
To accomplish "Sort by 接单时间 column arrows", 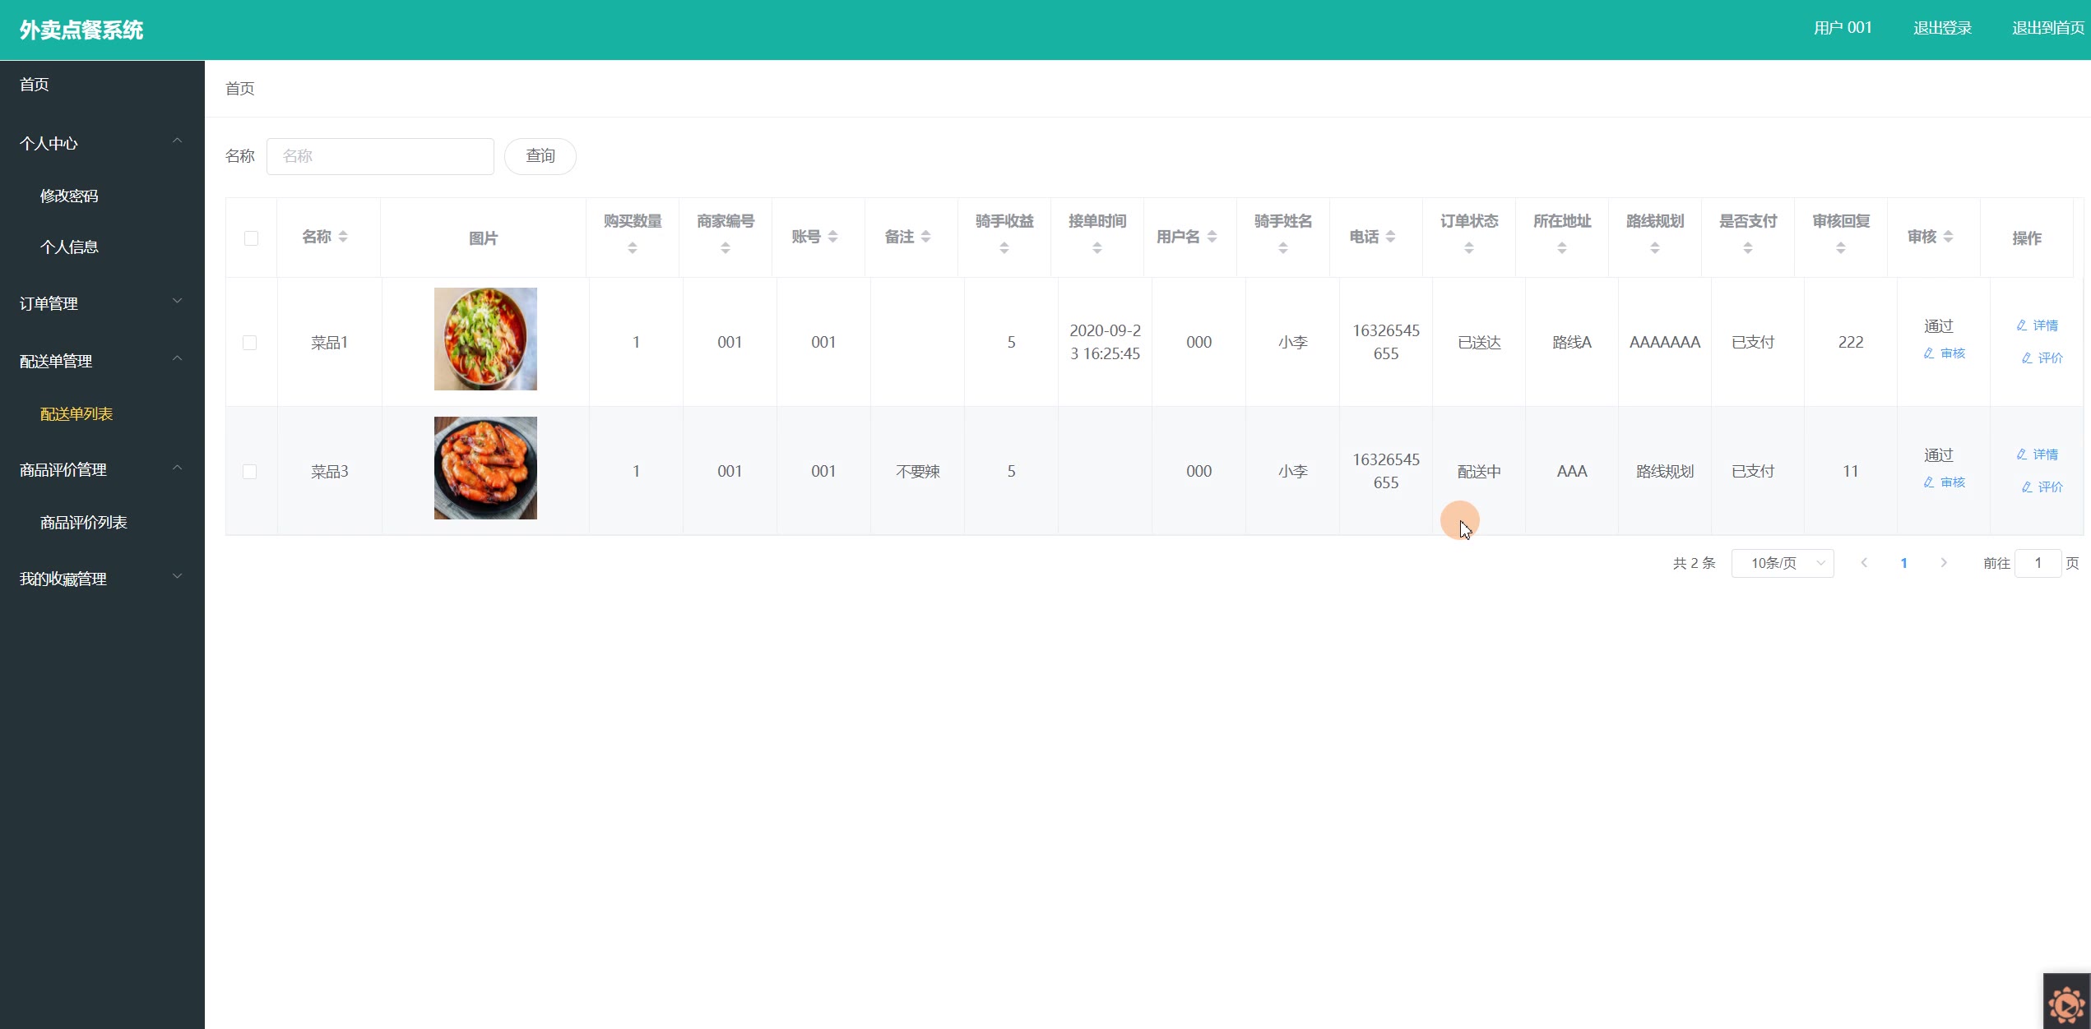I will coord(1097,248).
